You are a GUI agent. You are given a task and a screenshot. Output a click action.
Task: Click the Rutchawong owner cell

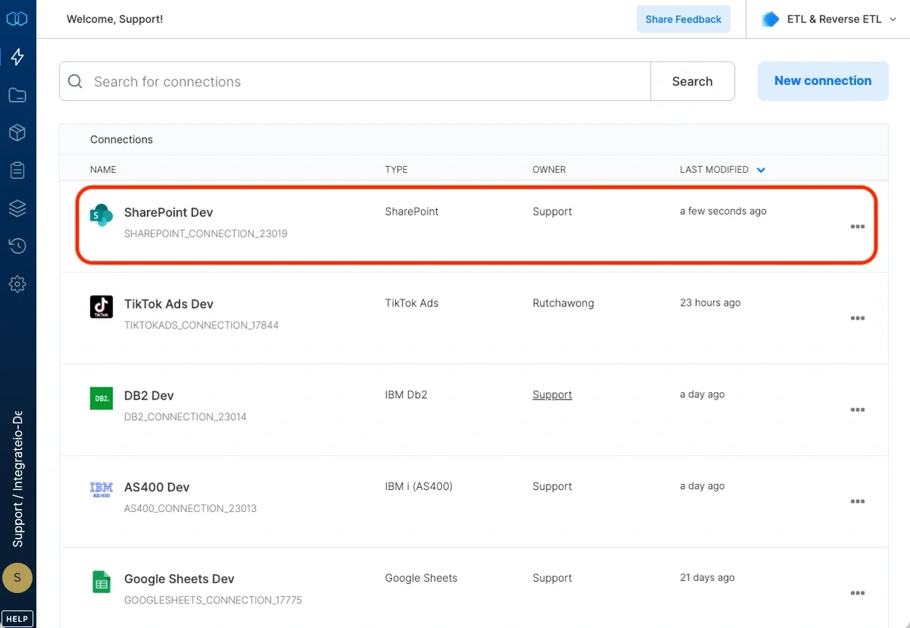563,303
